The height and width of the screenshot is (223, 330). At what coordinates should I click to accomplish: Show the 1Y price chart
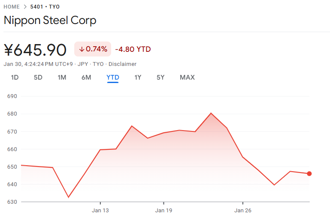[x=138, y=77]
